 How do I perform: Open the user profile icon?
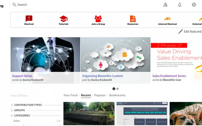coord(165,5)
